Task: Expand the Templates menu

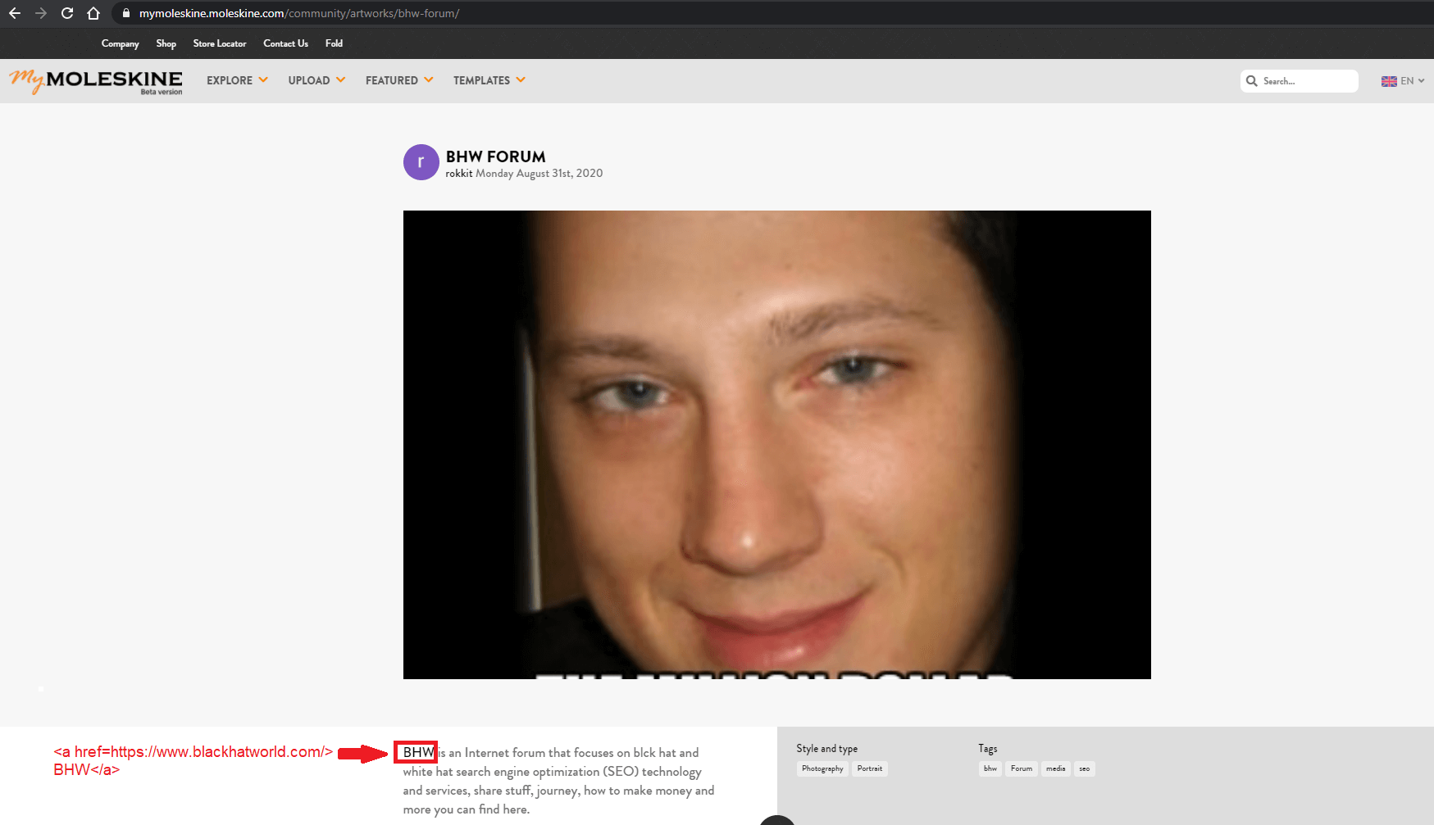Action: tap(489, 80)
